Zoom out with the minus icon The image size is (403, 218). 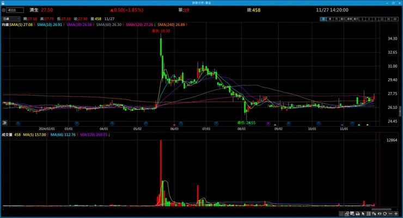point(390,214)
